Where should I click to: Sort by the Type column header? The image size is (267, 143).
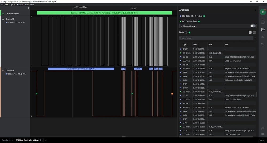[x=184, y=44]
